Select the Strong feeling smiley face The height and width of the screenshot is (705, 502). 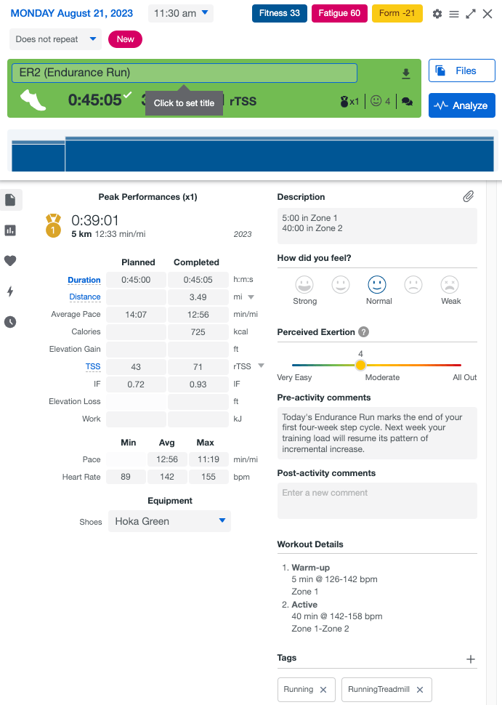click(304, 284)
